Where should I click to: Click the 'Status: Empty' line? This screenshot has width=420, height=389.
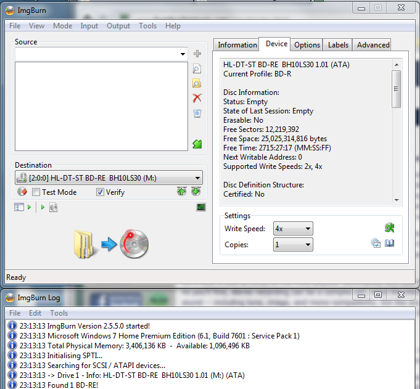pyautogui.click(x=245, y=102)
